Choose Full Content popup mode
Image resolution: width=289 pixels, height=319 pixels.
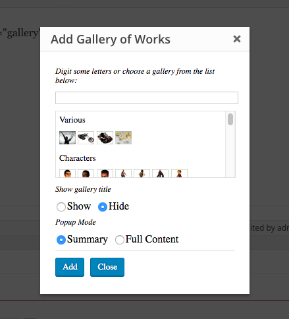pyautogui.click(x=120, y=240)
